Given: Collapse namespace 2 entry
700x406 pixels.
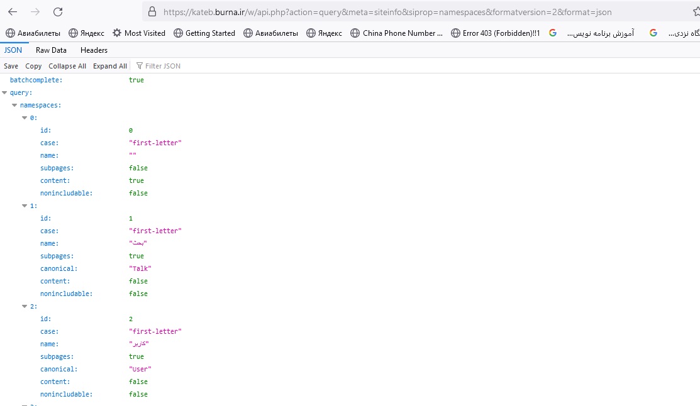Looking at the screenshot, I should (25, 306).
